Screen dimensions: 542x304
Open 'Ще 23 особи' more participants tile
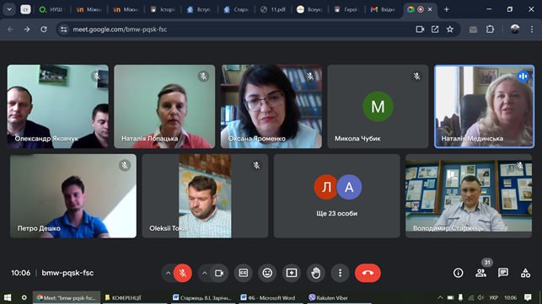click(x=337, y=196)
